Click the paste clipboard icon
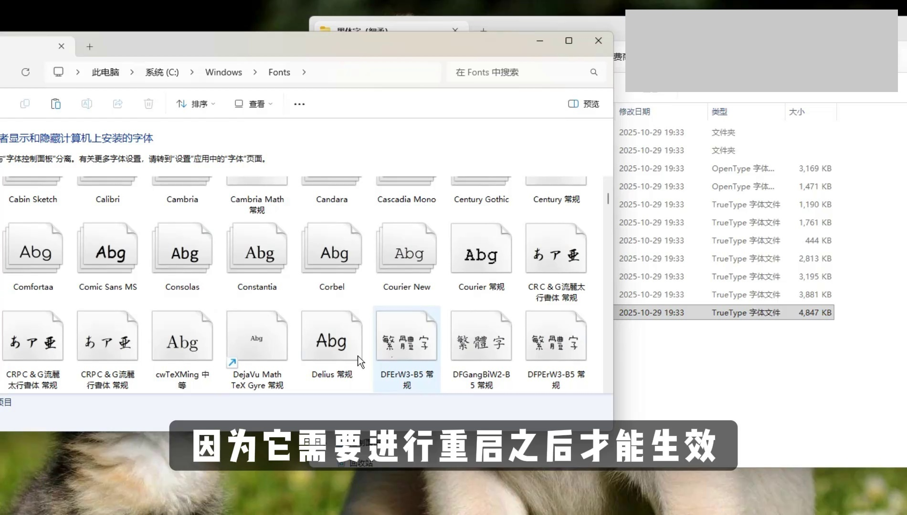 tap(56, 104)
